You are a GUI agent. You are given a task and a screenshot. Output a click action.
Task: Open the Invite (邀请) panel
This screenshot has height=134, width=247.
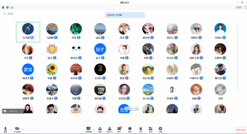coord(100,129)
